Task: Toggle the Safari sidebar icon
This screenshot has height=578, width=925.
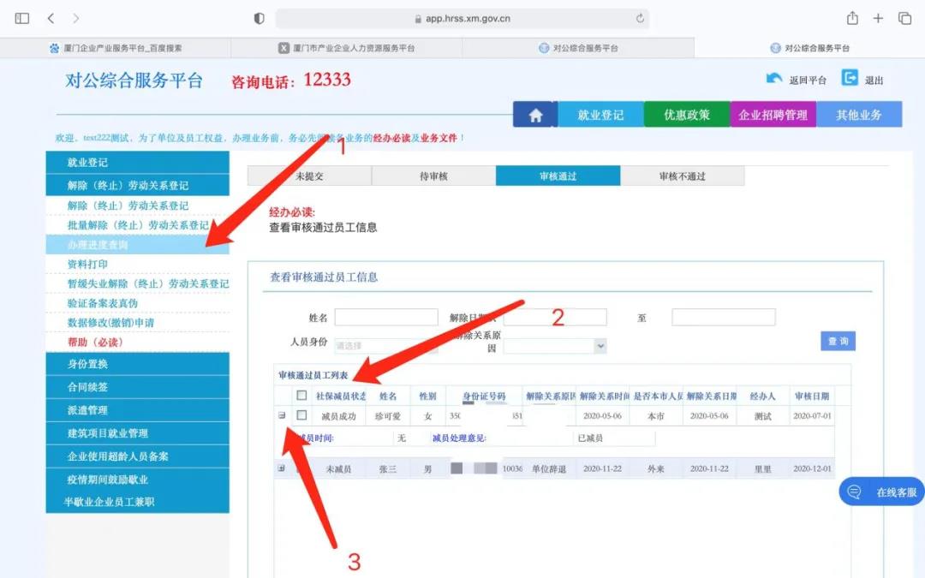Action: [x=22, y=18]
